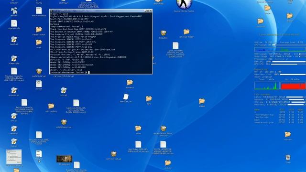
Task: Select the Battle In Seattle torrent file
Action: point(24,107)
